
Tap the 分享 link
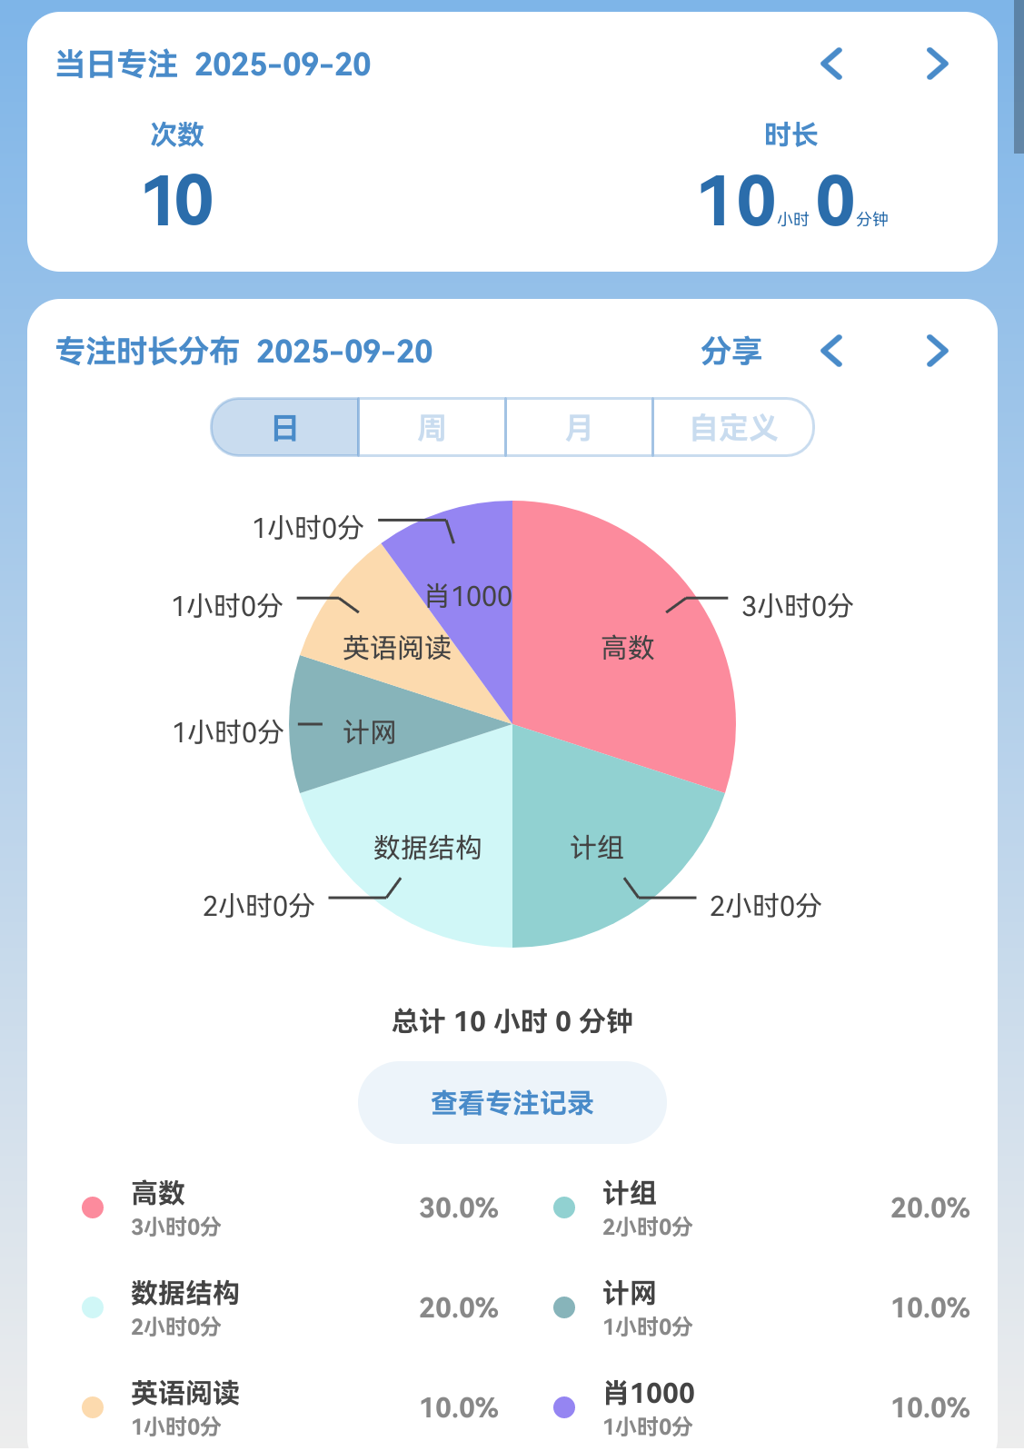click(x=731, y=351)
